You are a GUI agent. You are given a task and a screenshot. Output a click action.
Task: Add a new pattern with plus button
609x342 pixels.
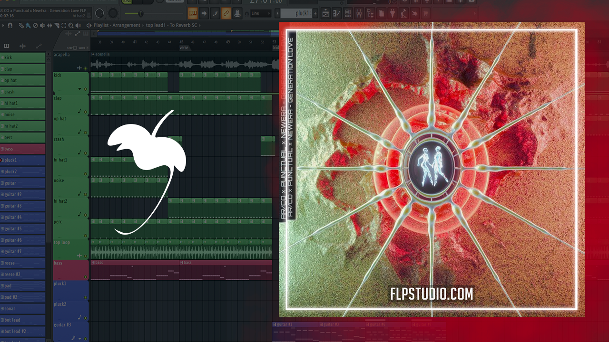pyautogui.click(x=315, y=13)
